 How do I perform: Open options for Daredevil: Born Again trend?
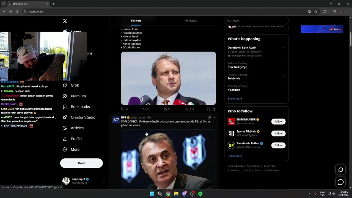coord(284,48)
